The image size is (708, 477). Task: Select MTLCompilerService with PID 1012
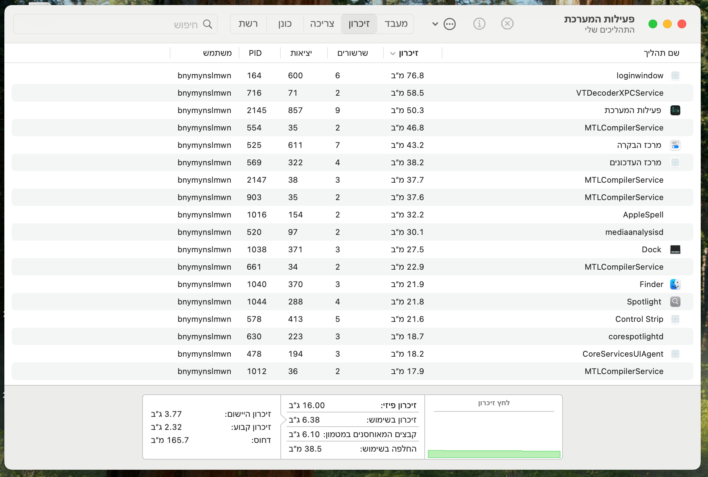point(624,371)
